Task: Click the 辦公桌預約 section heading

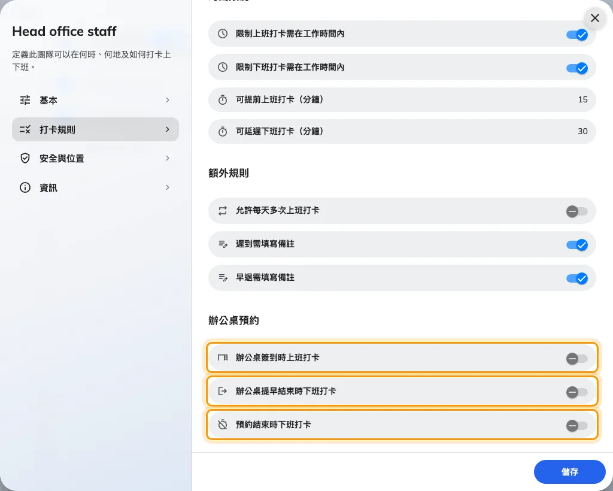Action: 234,320
